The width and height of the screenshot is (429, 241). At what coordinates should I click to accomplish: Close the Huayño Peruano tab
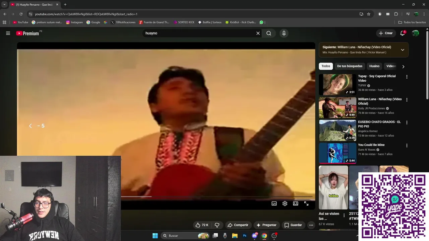(x=57, y=5)
